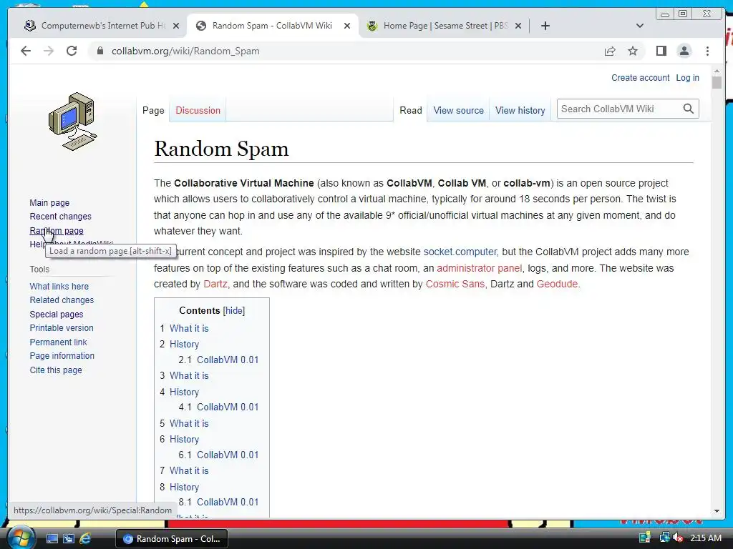This screenshot has width=733, height=549.
Task: Open Recent changes in sidebar
Action: pos(60,217)
